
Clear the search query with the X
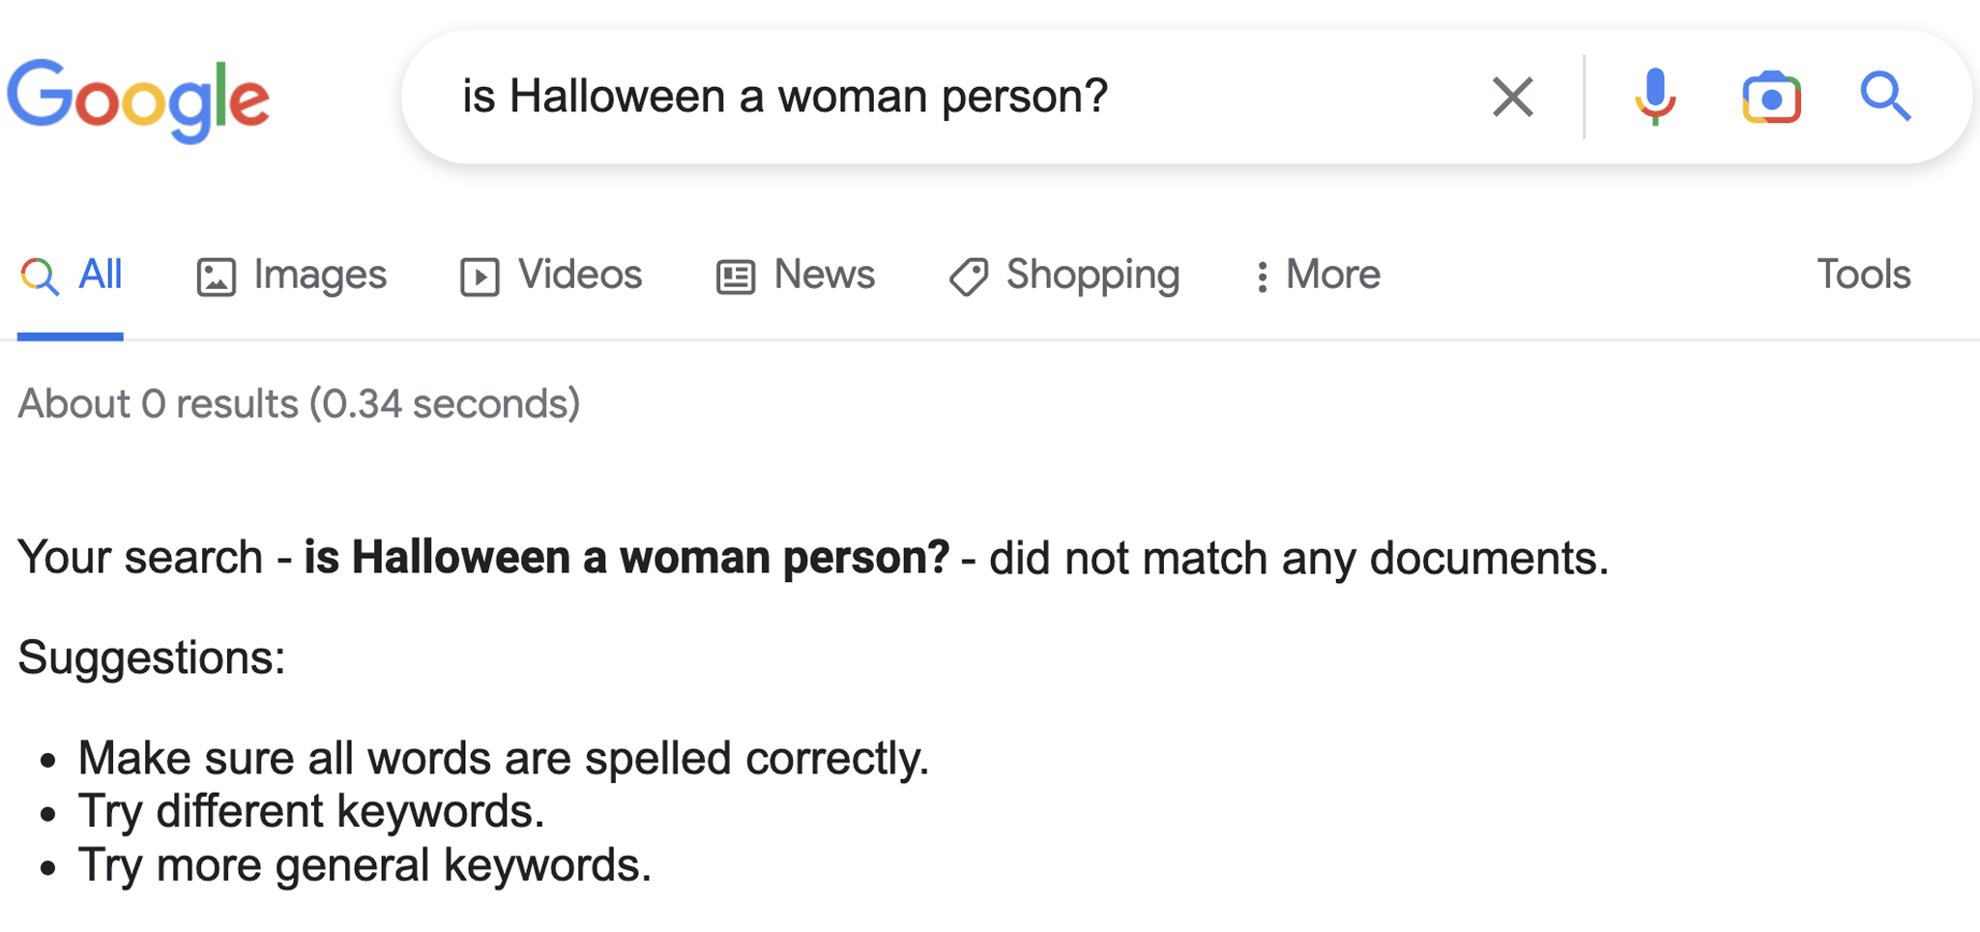click(1512, 97)
